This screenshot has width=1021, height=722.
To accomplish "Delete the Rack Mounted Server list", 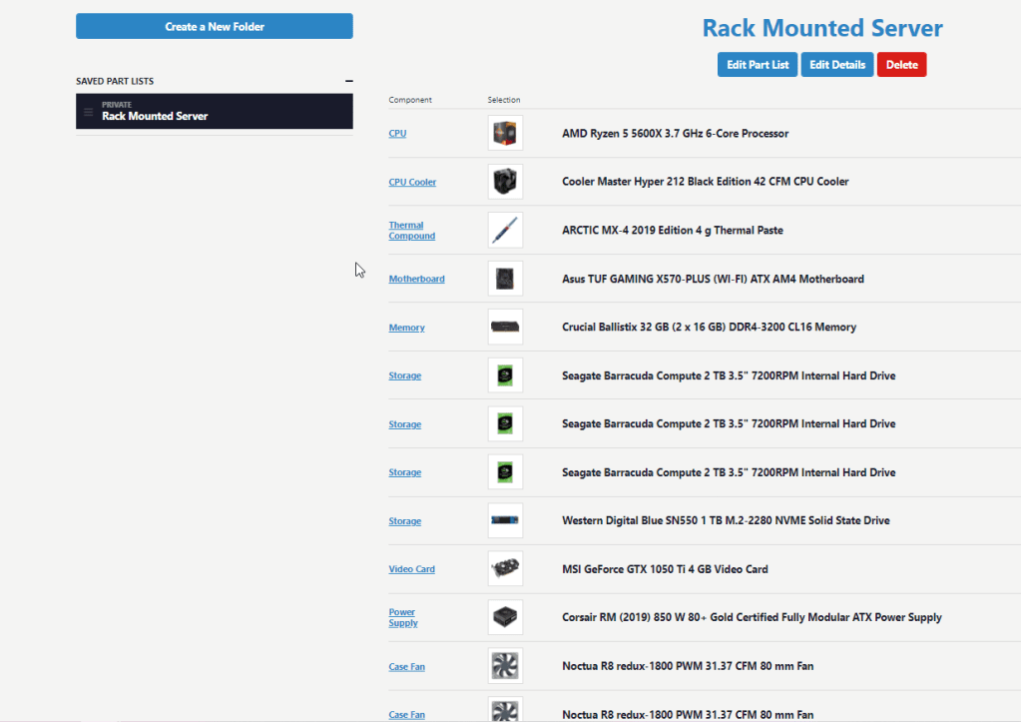I will 901,65.
